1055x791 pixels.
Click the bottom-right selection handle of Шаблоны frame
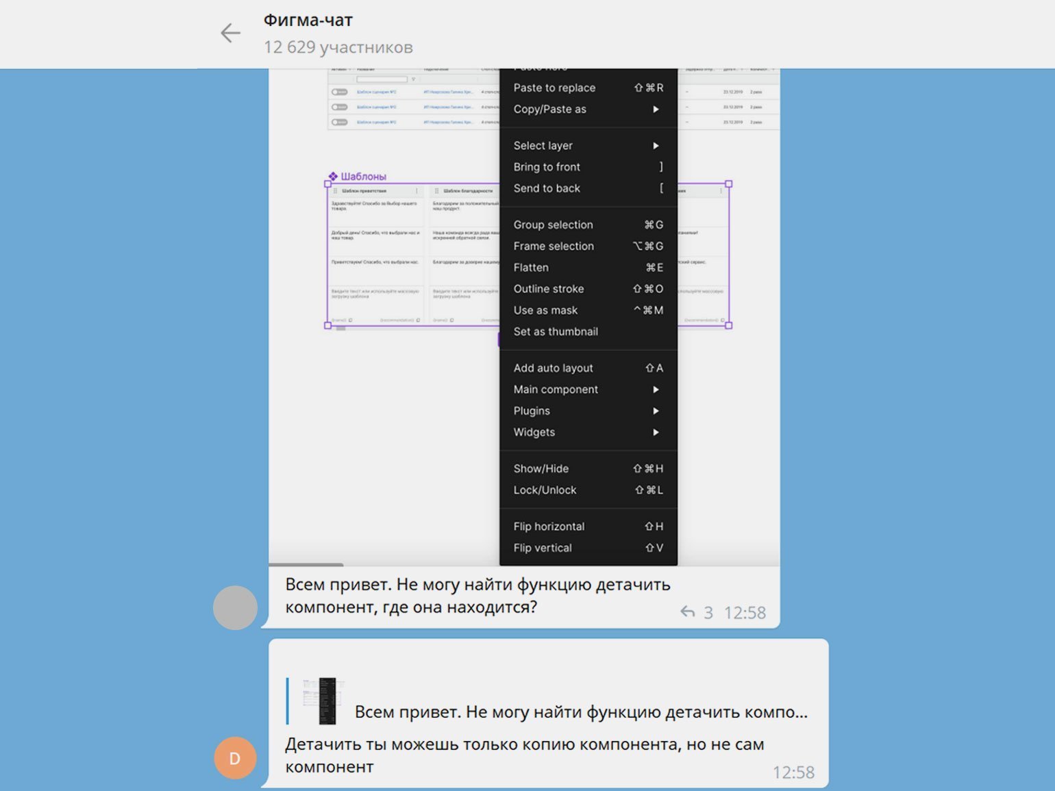pyautogui.click(x=729, y=325)
